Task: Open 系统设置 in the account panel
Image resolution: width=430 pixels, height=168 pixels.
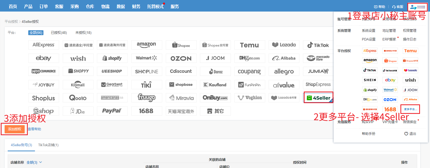Action: [369, 31]
